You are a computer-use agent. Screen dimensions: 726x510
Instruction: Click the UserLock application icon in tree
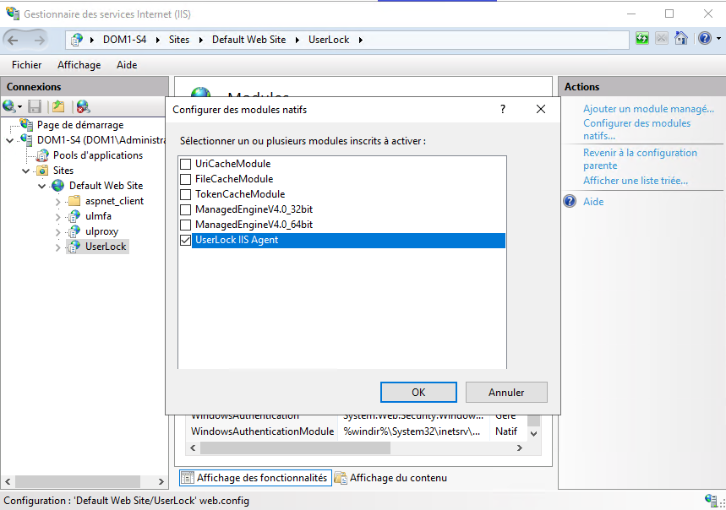tap(74, 247)
